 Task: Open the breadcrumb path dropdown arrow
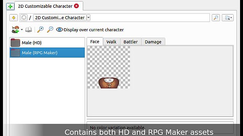[x=88, y=18]
